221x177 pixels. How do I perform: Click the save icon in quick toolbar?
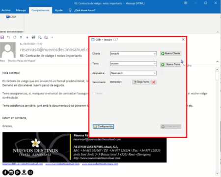coord(2,37)
